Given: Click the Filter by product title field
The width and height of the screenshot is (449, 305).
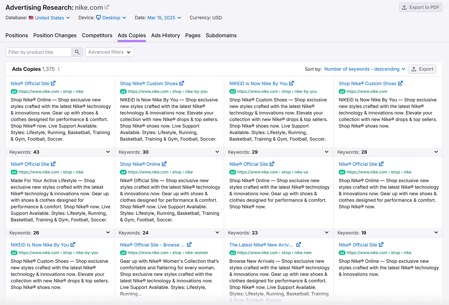Looking at the screenshot, I should click(x=38, y=52).
